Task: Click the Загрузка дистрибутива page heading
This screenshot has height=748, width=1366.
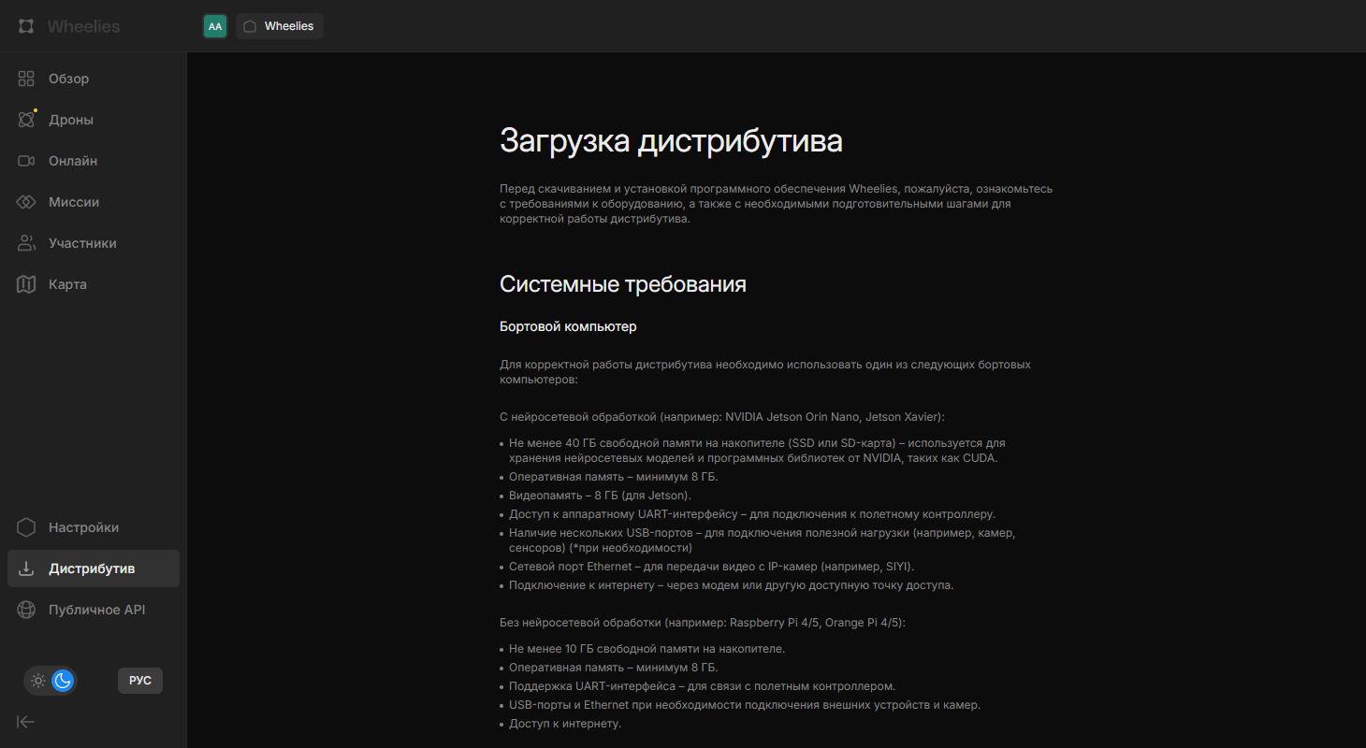Action: [671, 140]
